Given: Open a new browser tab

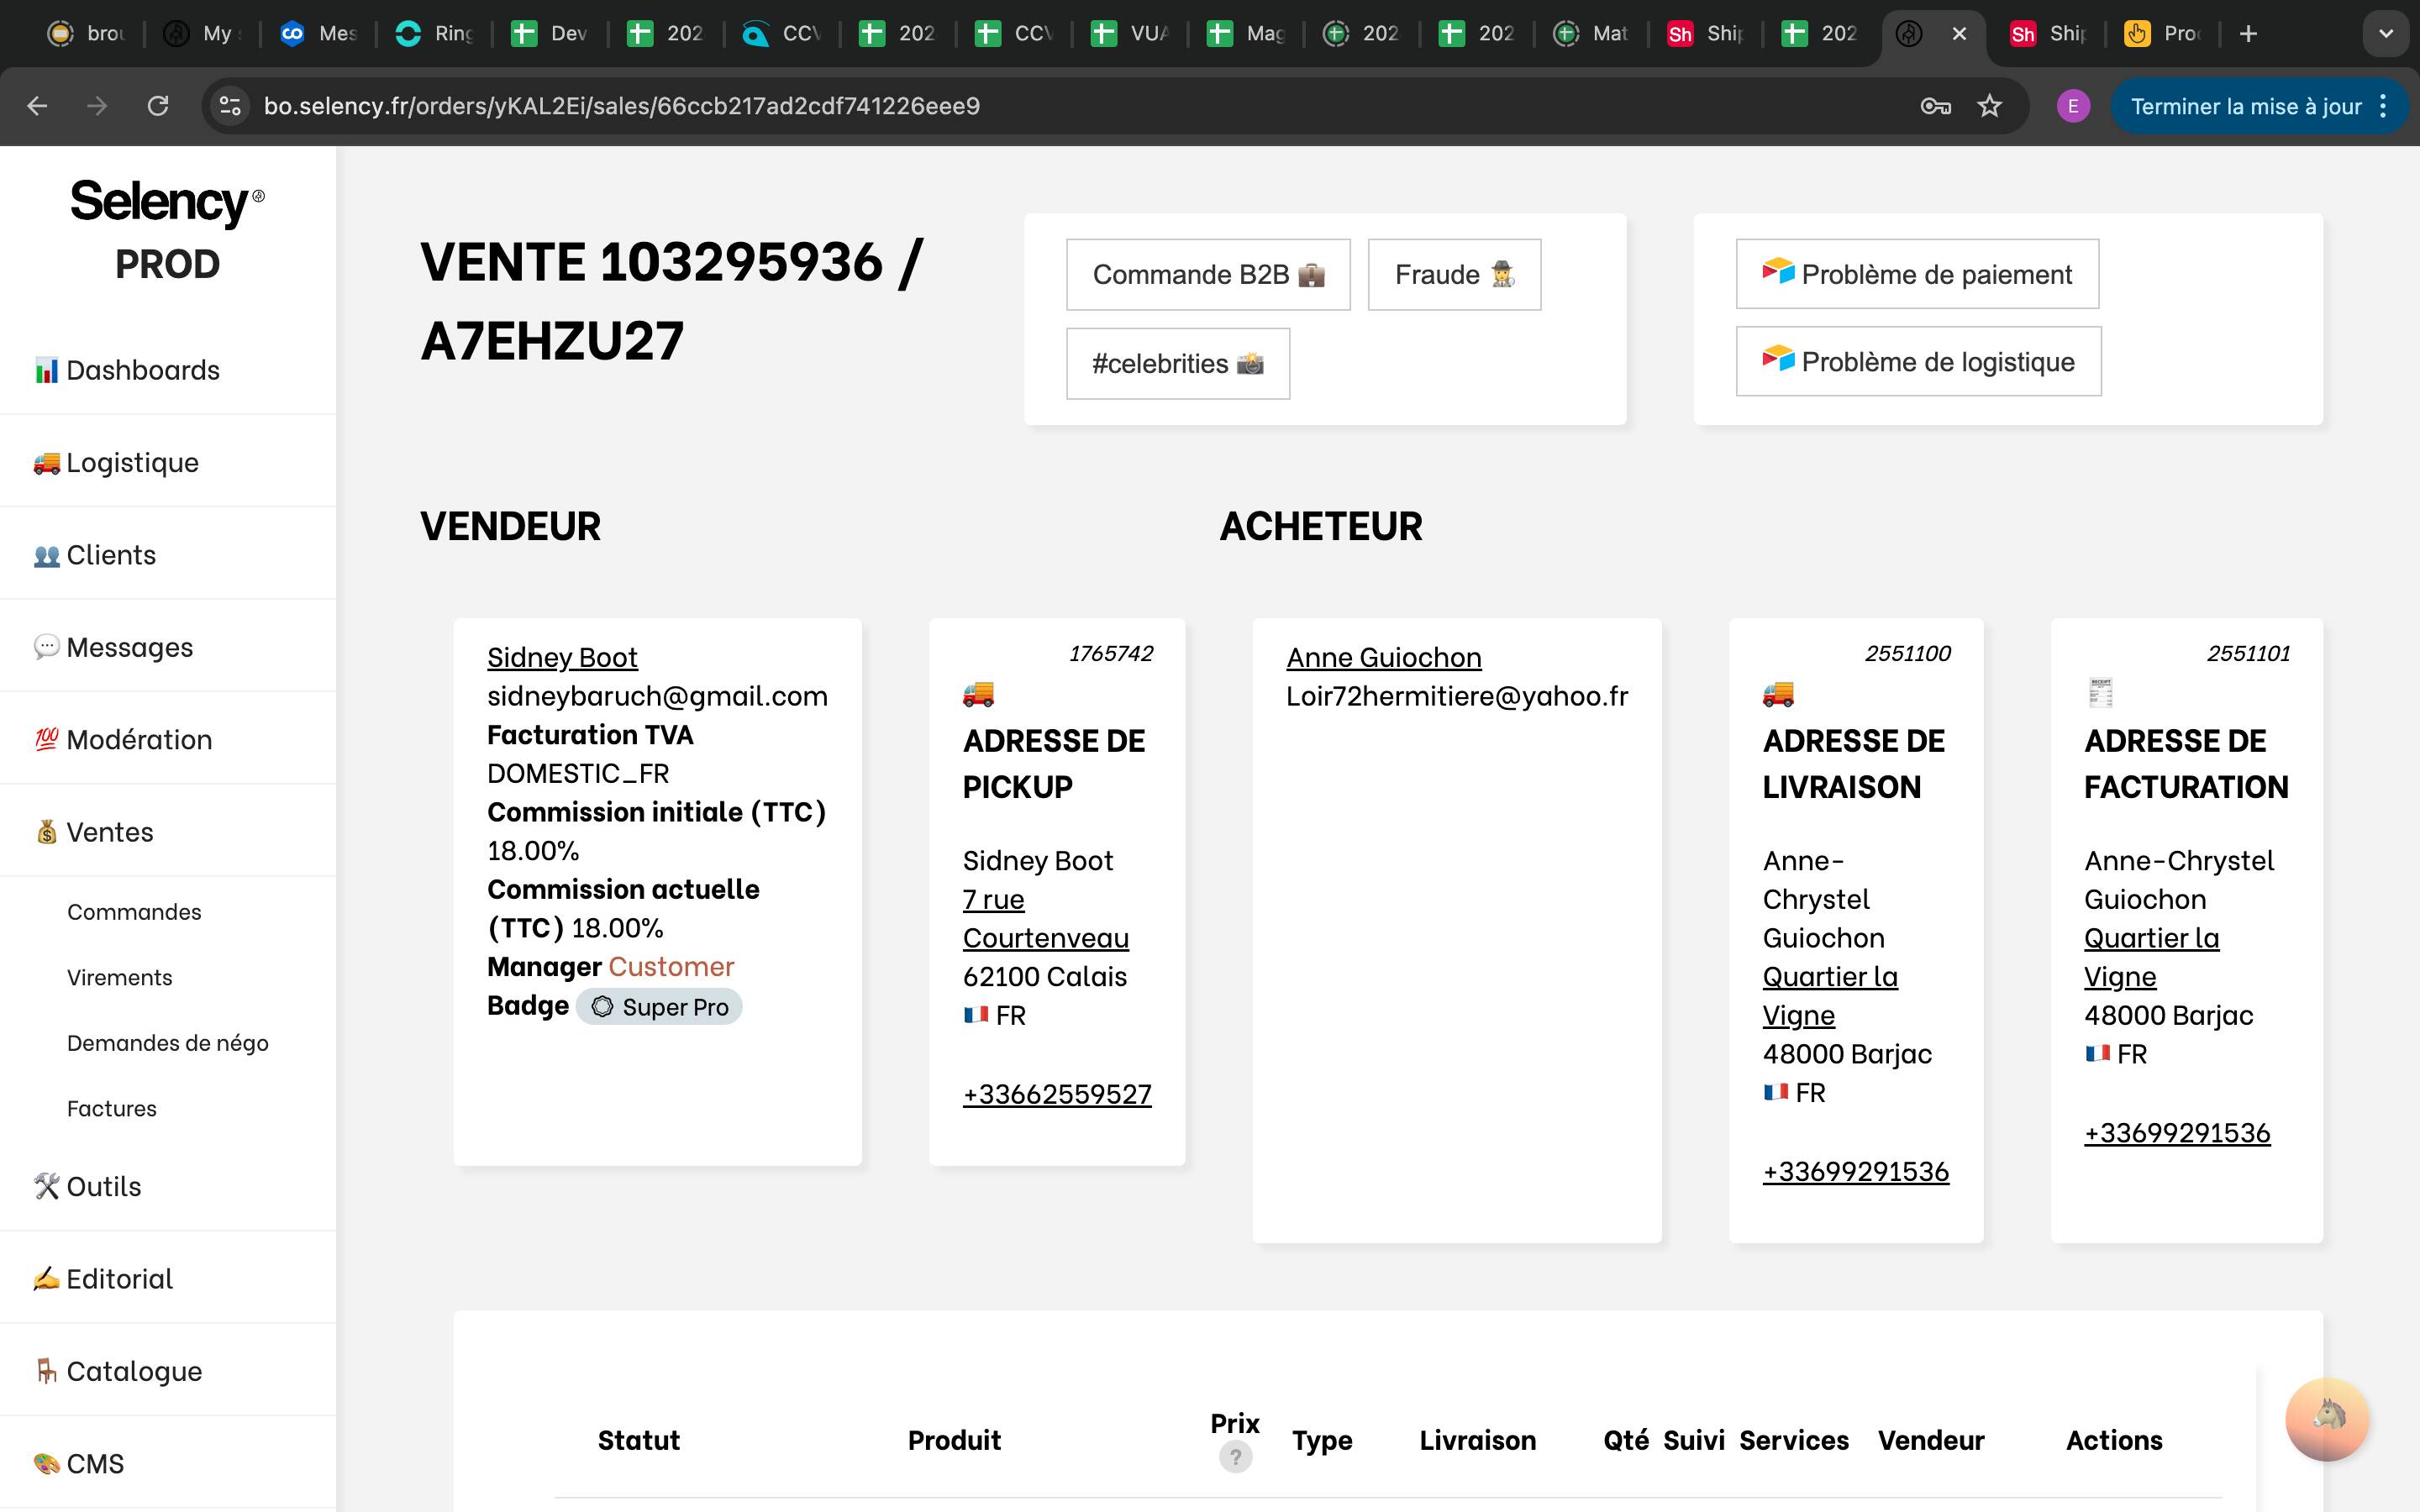Looking at the screenshot, I should tap(2248, 34).
